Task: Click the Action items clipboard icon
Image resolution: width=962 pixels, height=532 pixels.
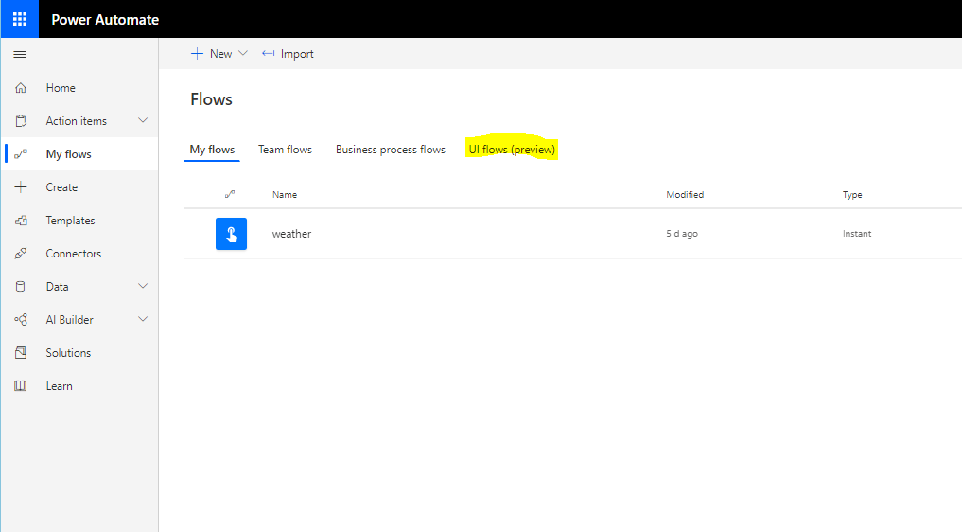Action: 21,121
